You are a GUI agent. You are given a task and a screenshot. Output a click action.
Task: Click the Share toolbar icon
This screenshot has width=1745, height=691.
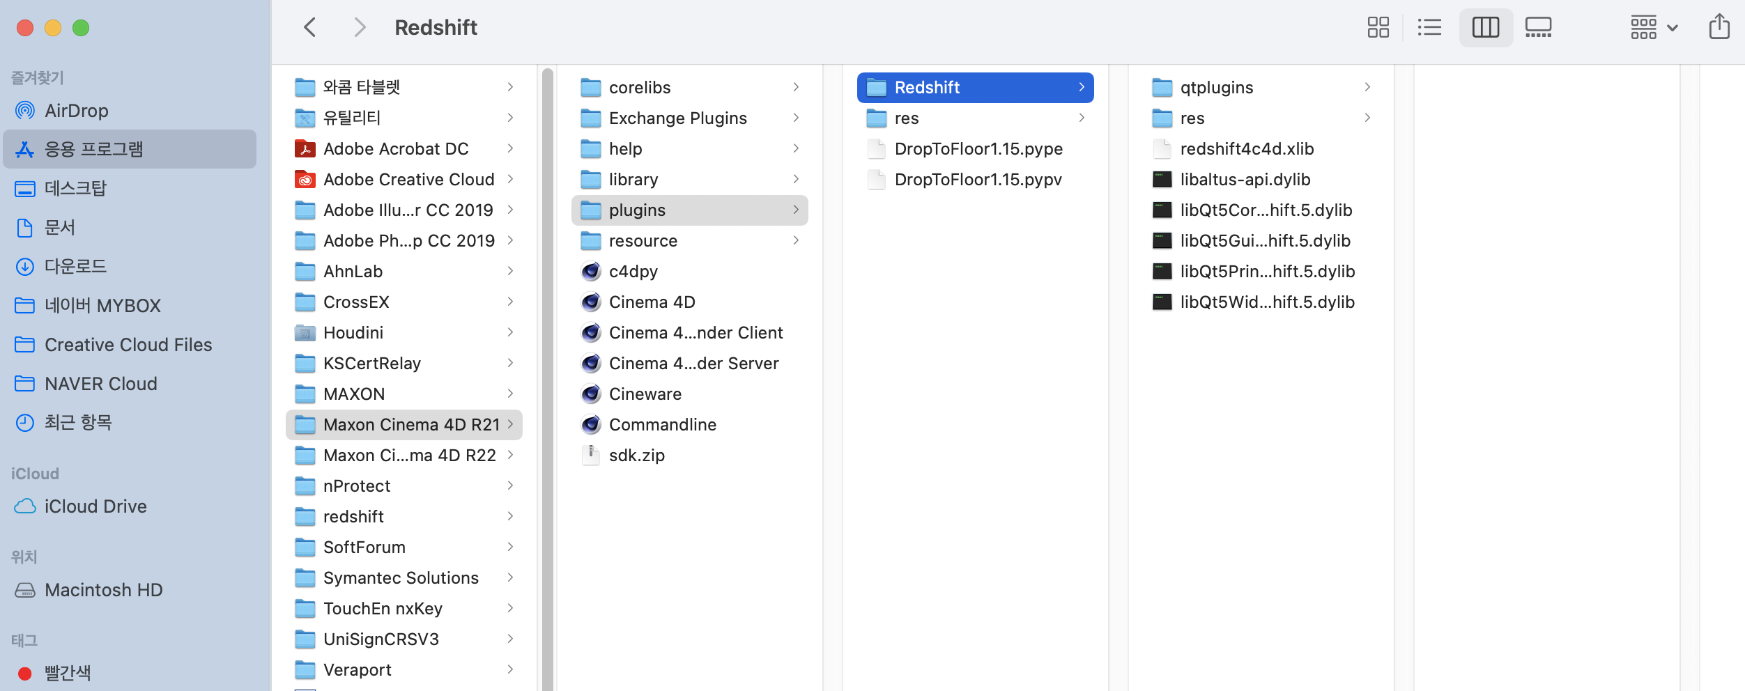click(1719, 27)
